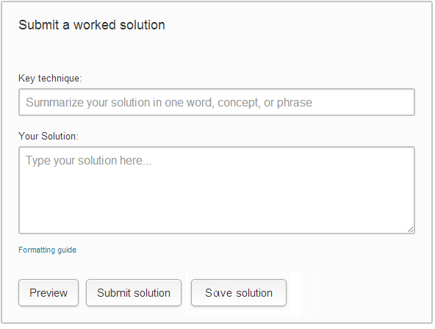Screen dimensions: 435x329
Task: Click the Preview button
Action: point(48,293)
